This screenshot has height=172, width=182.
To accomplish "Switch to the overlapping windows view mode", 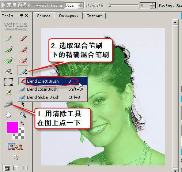I will tap(7, 168).
